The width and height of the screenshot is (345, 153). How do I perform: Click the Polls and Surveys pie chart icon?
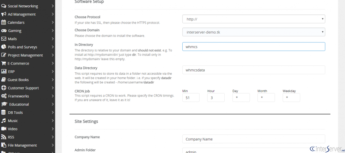pos(4,47)
